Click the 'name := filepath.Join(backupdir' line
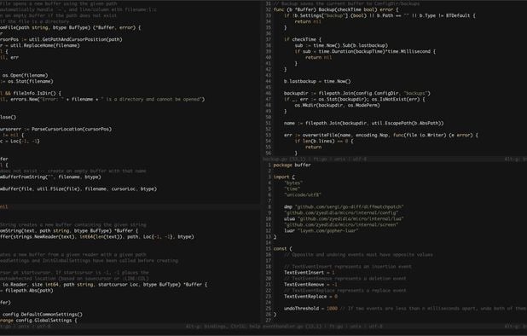The height and width of the screenshot is (336, 527). pyautogui.click(x=363, y=124)
